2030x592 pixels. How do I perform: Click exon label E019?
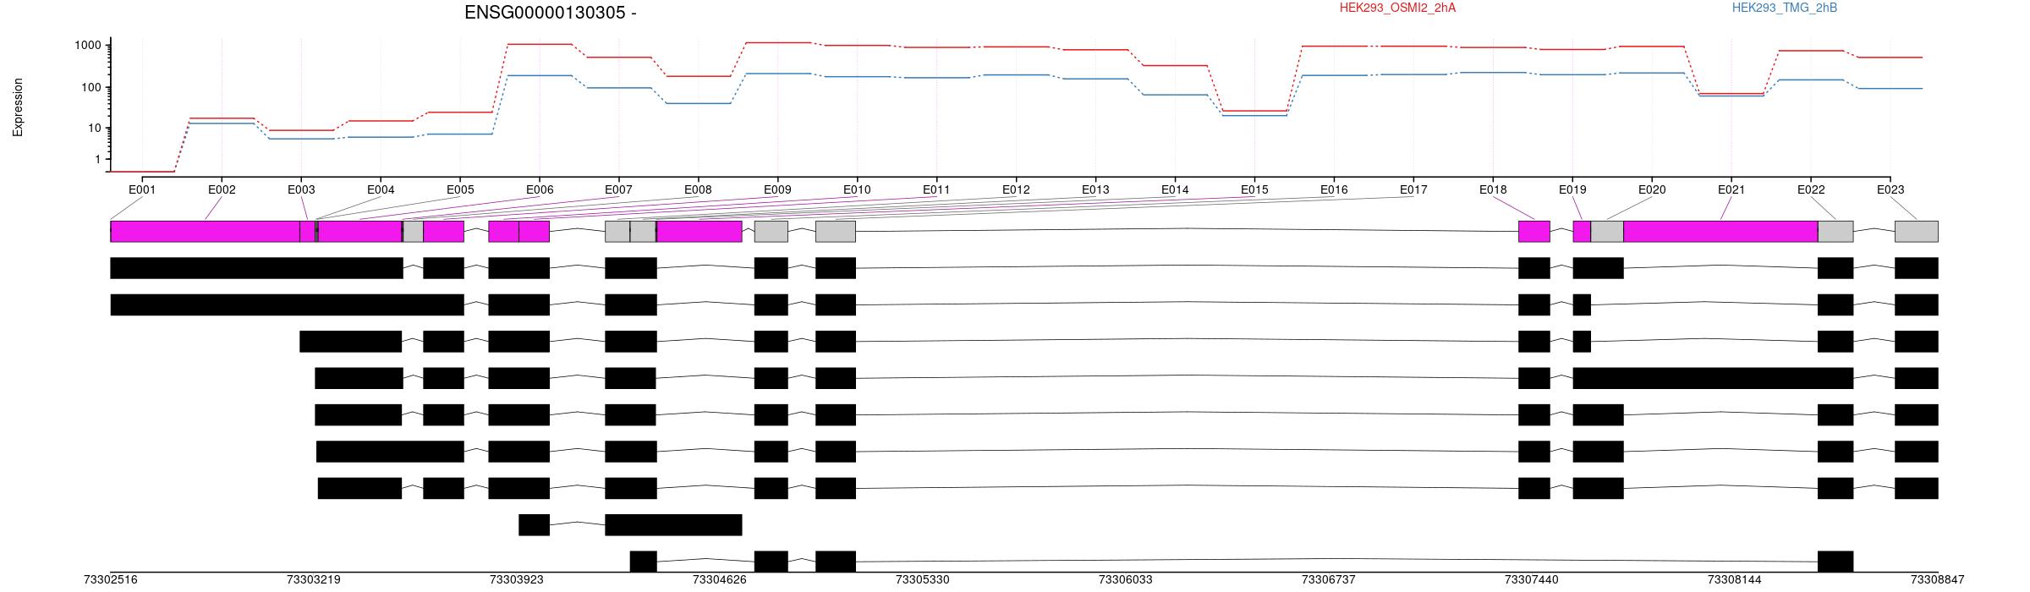[x=1572, y=189]
